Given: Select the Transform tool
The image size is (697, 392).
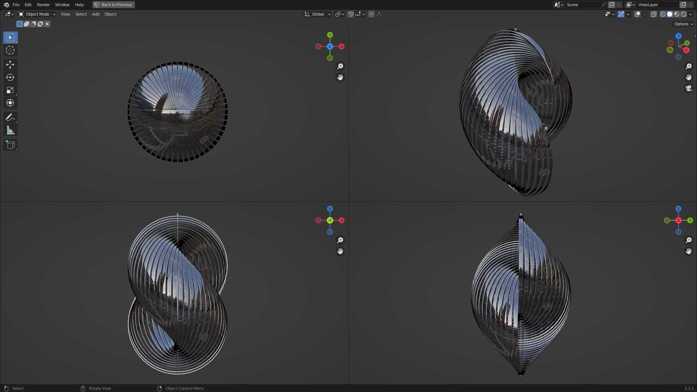Looking at the screenshot, I should 10,103.
